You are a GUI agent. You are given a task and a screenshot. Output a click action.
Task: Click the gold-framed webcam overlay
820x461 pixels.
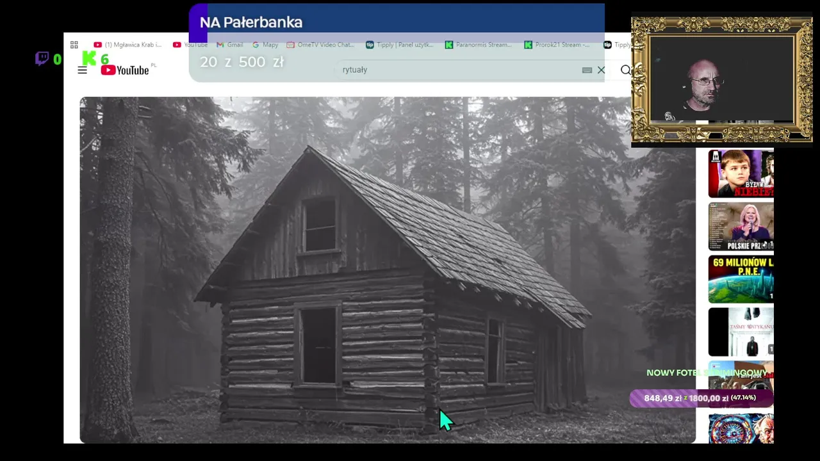pos(722,79)
